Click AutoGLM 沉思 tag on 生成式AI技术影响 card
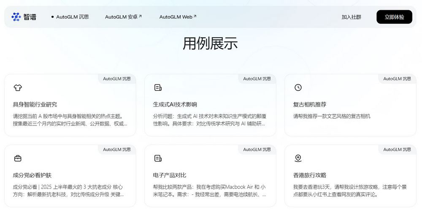The height and width of the screenshot is (213, 422). pyautogui.click(x=257, y=79)
